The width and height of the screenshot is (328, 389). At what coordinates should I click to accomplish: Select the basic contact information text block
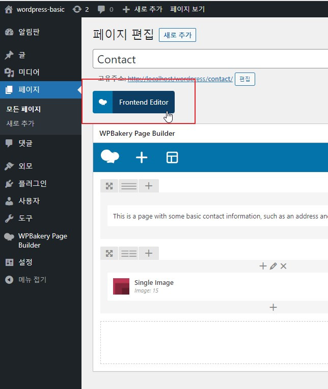coord(217,216)
